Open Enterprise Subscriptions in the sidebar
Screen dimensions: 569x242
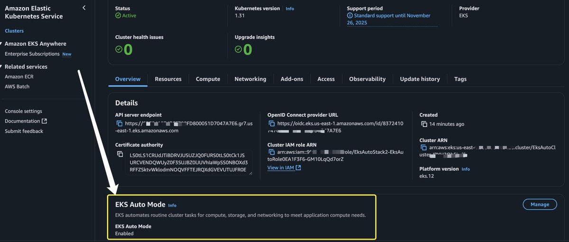pyautogui.click(x=32, y=54)
